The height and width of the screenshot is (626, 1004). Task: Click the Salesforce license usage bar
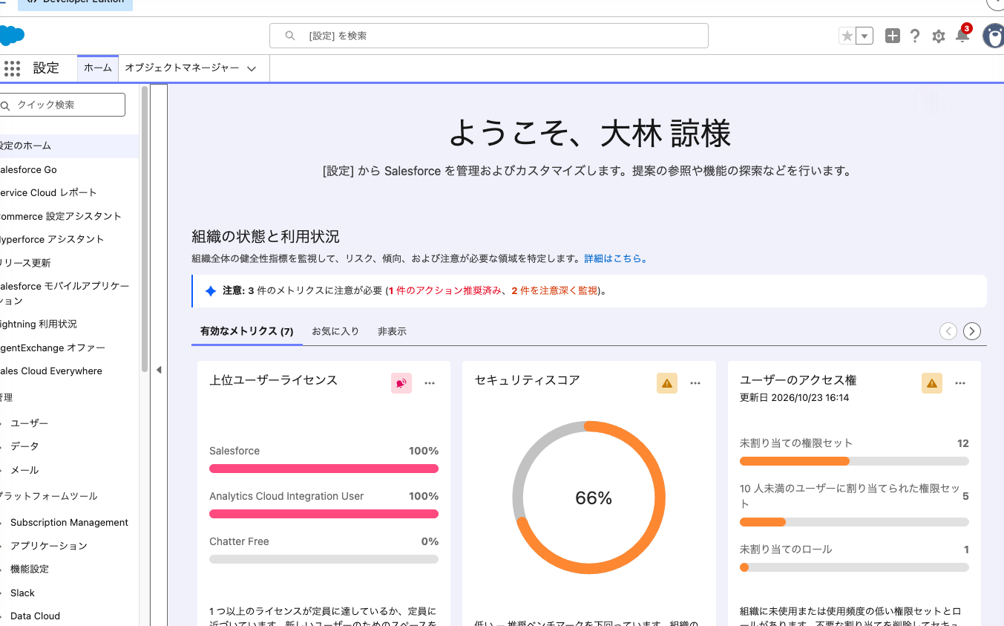click(x=324, y=469)
